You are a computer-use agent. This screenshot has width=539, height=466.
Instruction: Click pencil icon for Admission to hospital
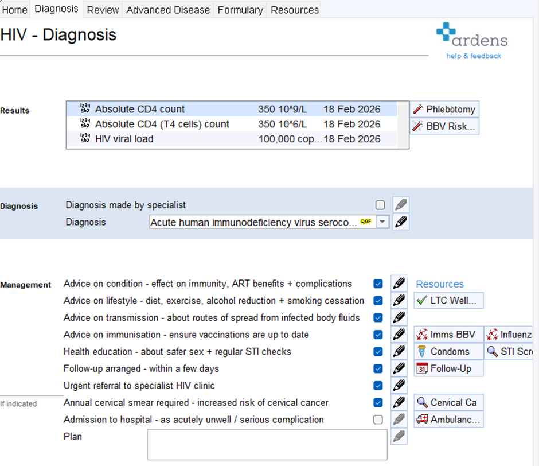click(x=399, y=419)
